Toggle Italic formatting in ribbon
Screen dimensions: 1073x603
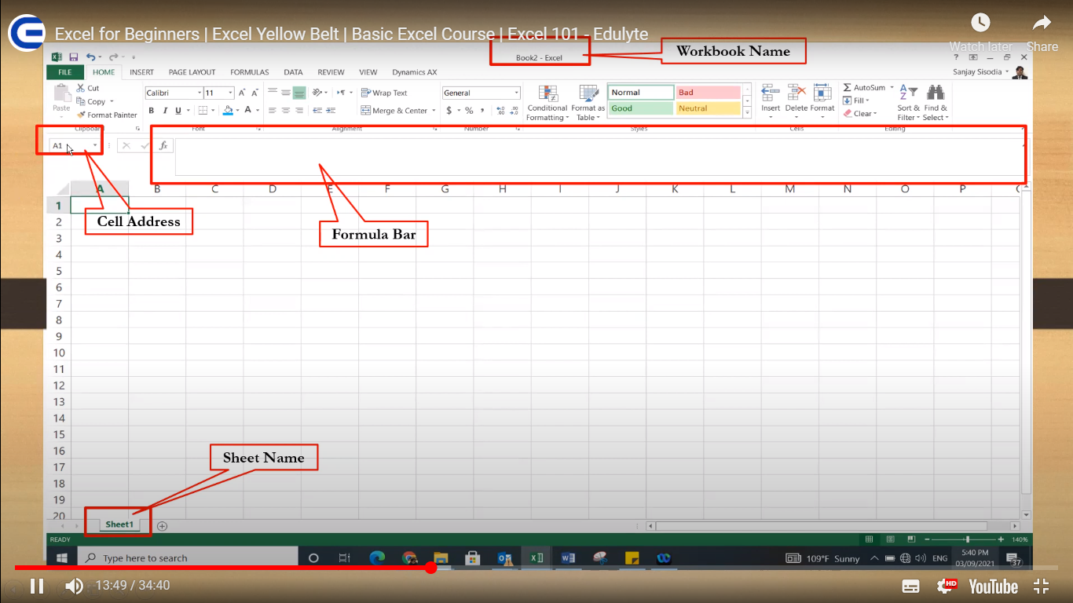[165, 111]
